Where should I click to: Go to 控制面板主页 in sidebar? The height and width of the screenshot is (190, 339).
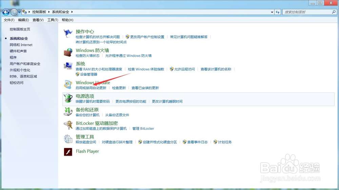(x=20, y=29)
